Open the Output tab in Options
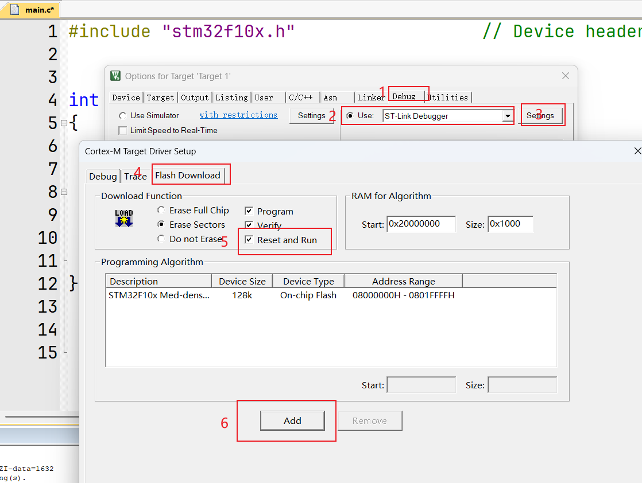 [x=195, y=98]
